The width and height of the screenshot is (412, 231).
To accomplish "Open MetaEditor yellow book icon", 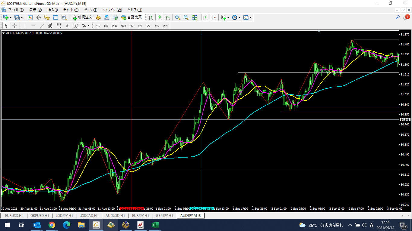I will click(98, 17).
